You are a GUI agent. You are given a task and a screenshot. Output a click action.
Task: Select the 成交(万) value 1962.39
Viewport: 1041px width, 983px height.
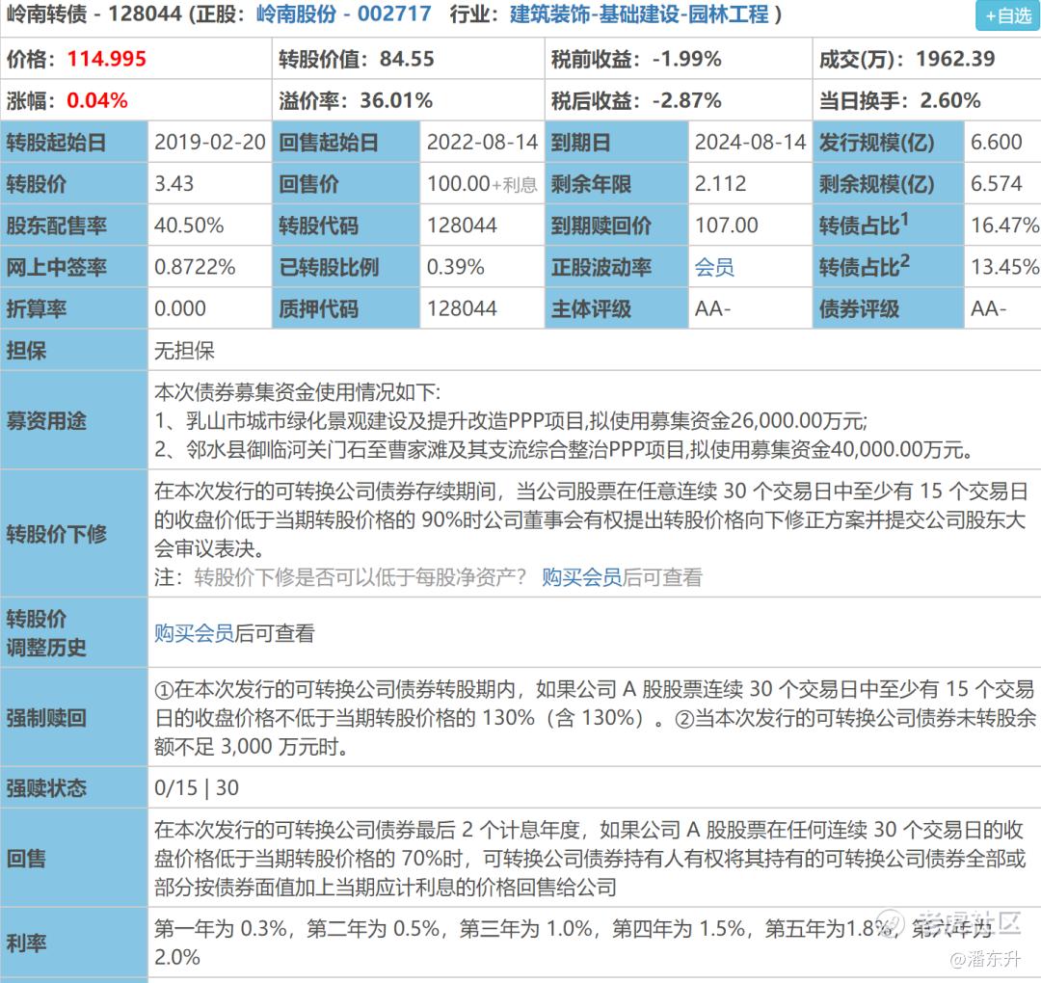coord(955,59)
